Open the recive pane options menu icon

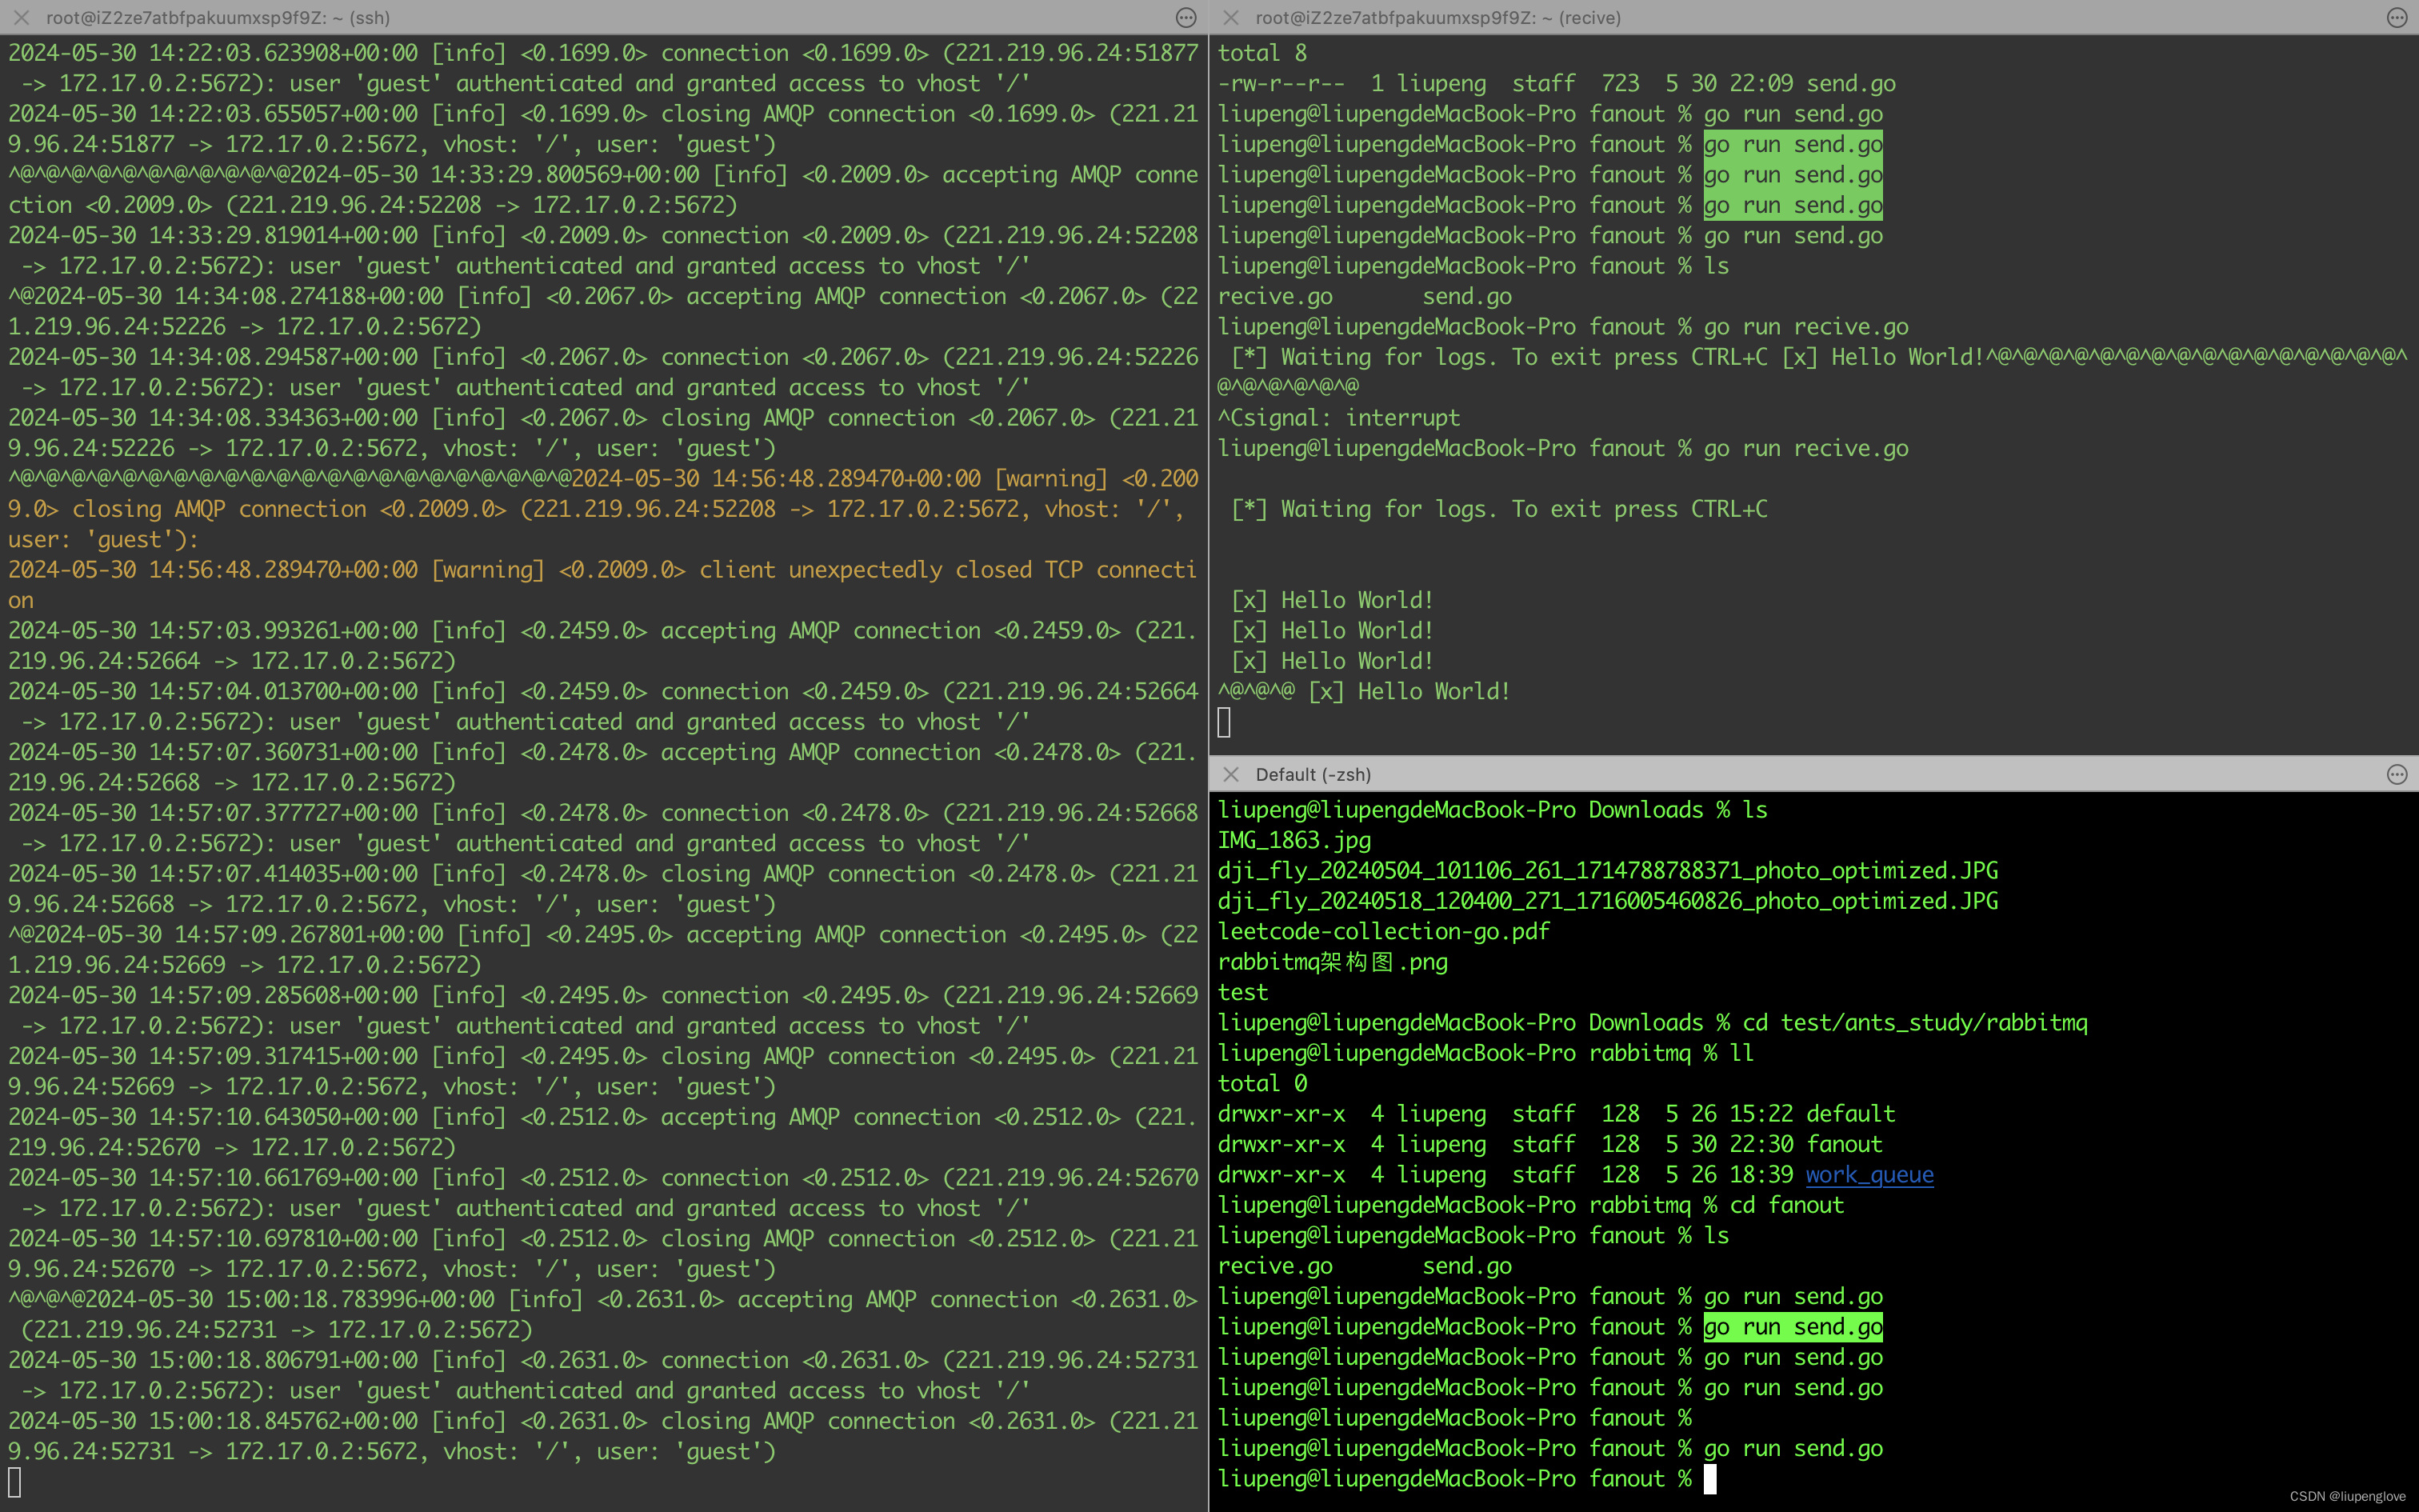click(2396, 17)
